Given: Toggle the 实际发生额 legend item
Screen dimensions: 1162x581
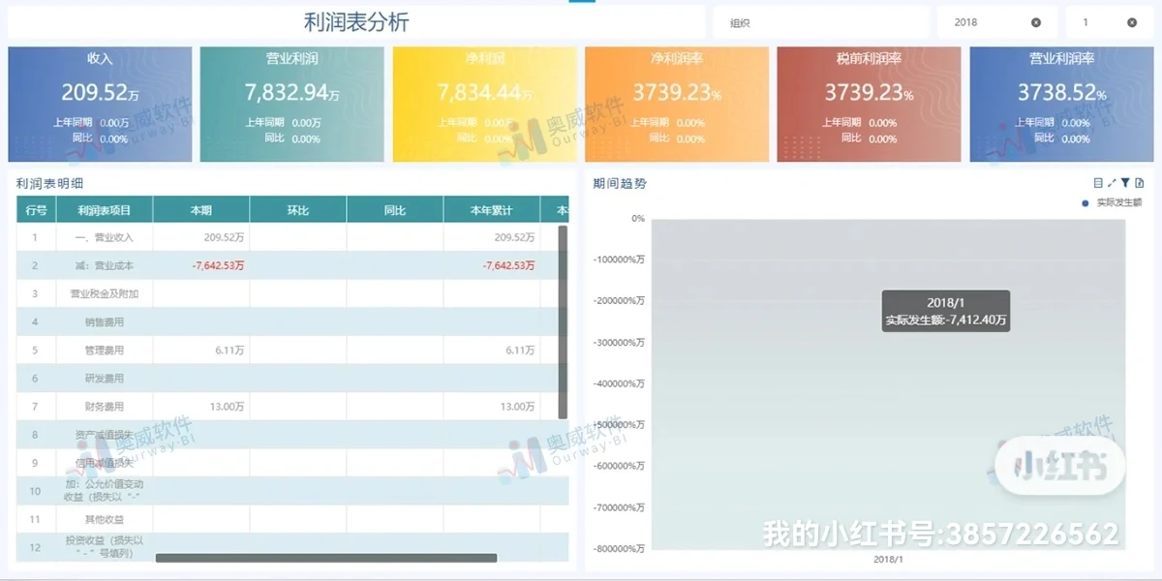Looking at the screenshot, I should pos(1114,204).
